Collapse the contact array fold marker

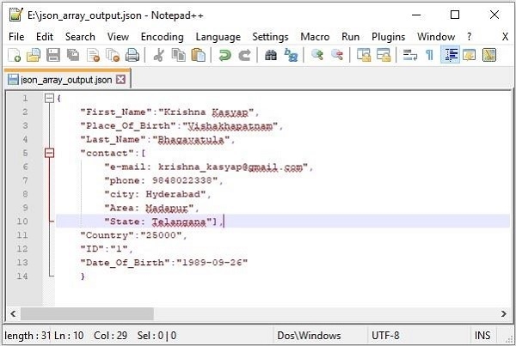click(x=49, y=153)
